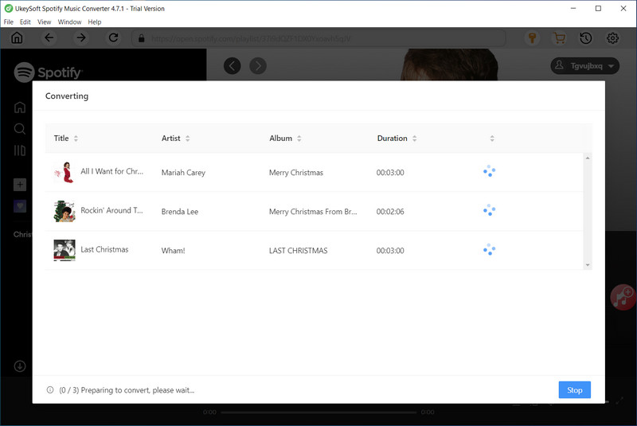Select the title 'Last Christmas'
The image size is (637, 426).
click(104, 249)
